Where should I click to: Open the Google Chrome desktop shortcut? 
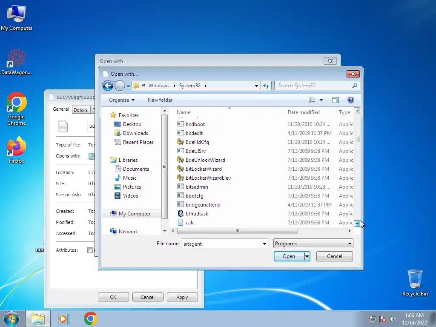[17, 109]
